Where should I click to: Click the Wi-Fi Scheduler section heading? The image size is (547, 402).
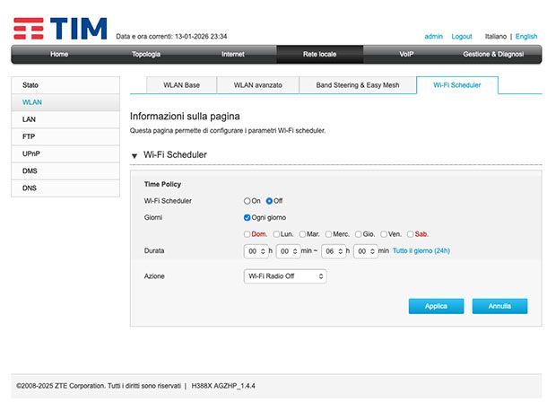pos(175,155)
